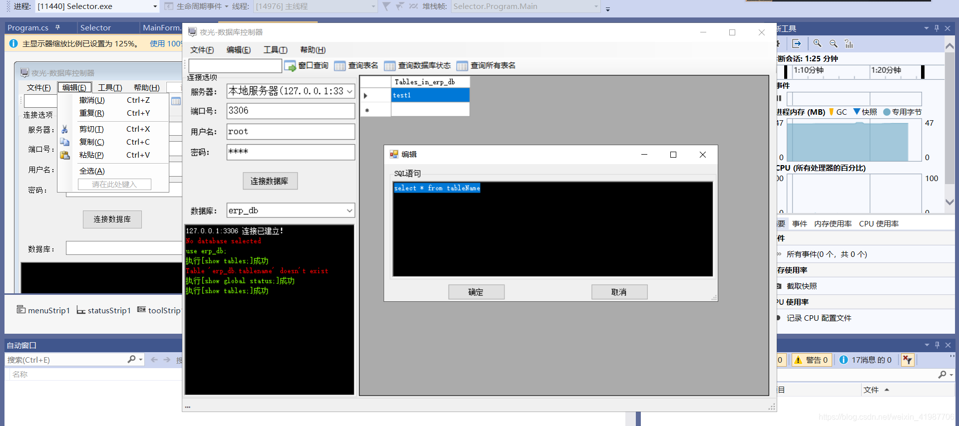Switch to 事件 tab in diagnostic tools
The image size is (959, 426).
pyautogui.click(x=800, y=224)
